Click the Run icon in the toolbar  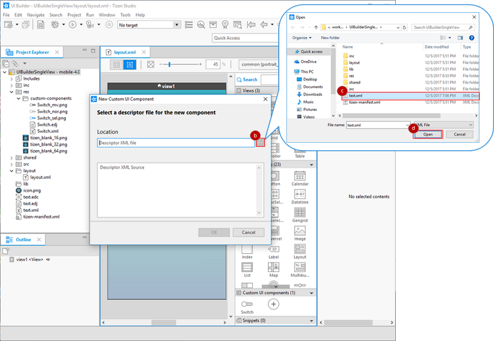pos(73,25)
